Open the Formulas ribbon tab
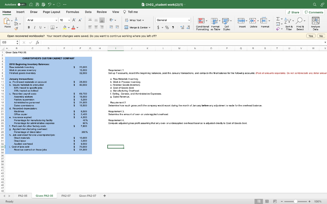 [x=72, y=12]
